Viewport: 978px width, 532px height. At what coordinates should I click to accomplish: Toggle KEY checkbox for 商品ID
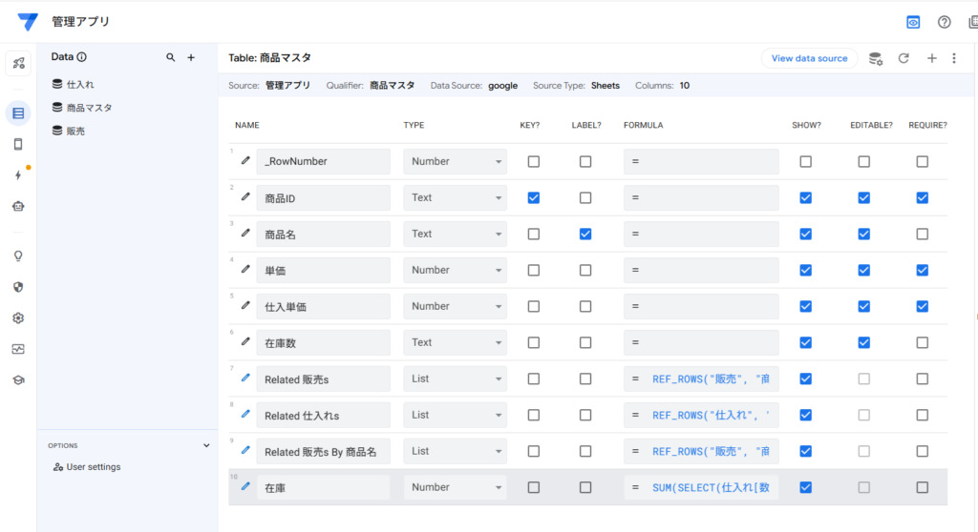coord(533,197)
